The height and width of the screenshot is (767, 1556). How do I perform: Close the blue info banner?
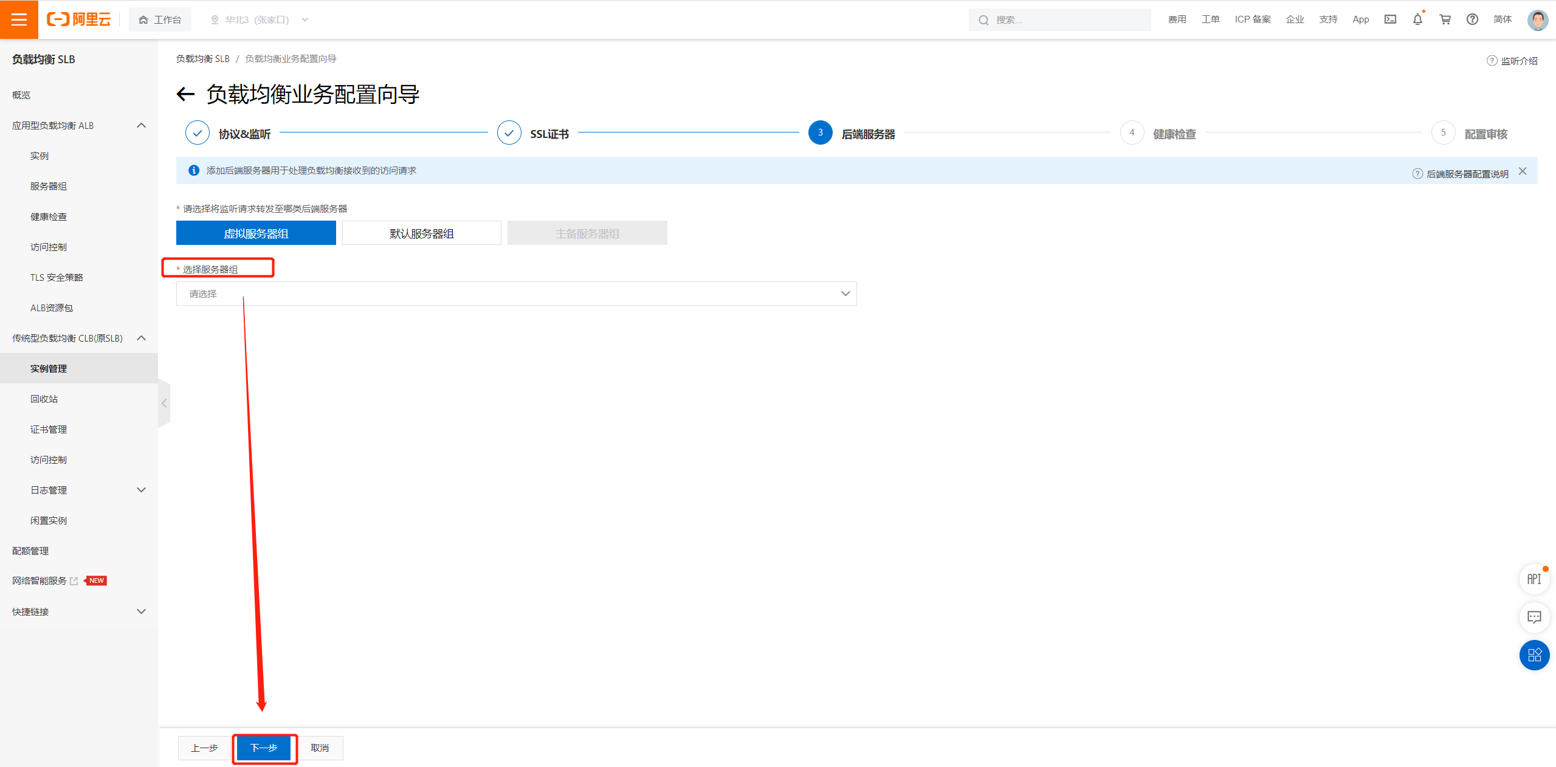1523,171
